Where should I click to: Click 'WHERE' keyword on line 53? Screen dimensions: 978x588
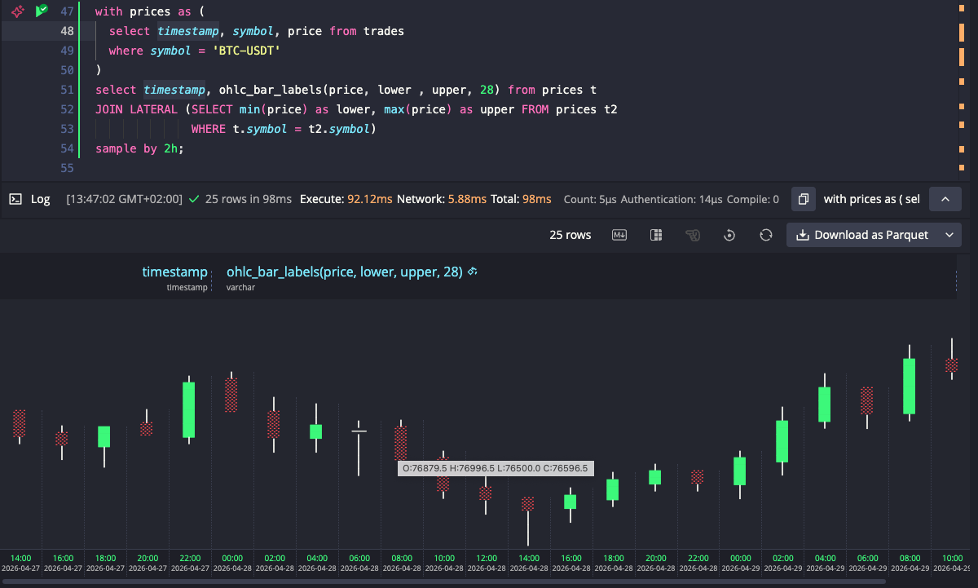coord(209,129)
